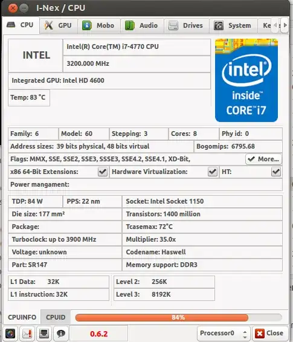
Task: Click the INTEL vendor label
Action: [36, 56]
